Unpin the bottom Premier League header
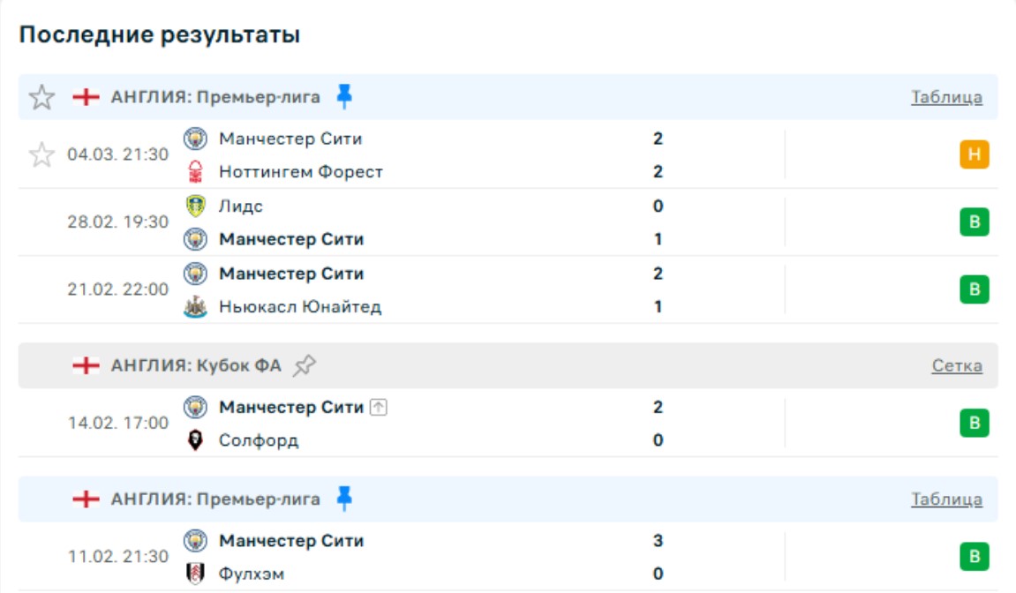The height and width of the screenshot is (593, 1016). click(x=344, y=499)
